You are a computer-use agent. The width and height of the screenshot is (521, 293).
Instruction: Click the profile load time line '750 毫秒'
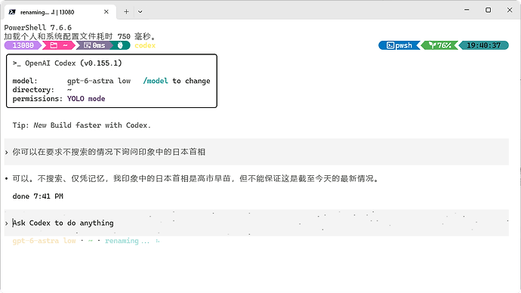tap(80, 36)
